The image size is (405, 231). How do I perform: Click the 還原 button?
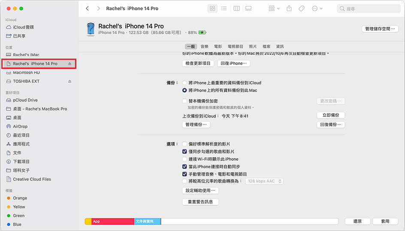tap(357, 221)
